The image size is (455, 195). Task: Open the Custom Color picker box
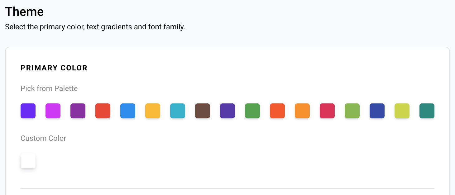click(x=28, y=161)
